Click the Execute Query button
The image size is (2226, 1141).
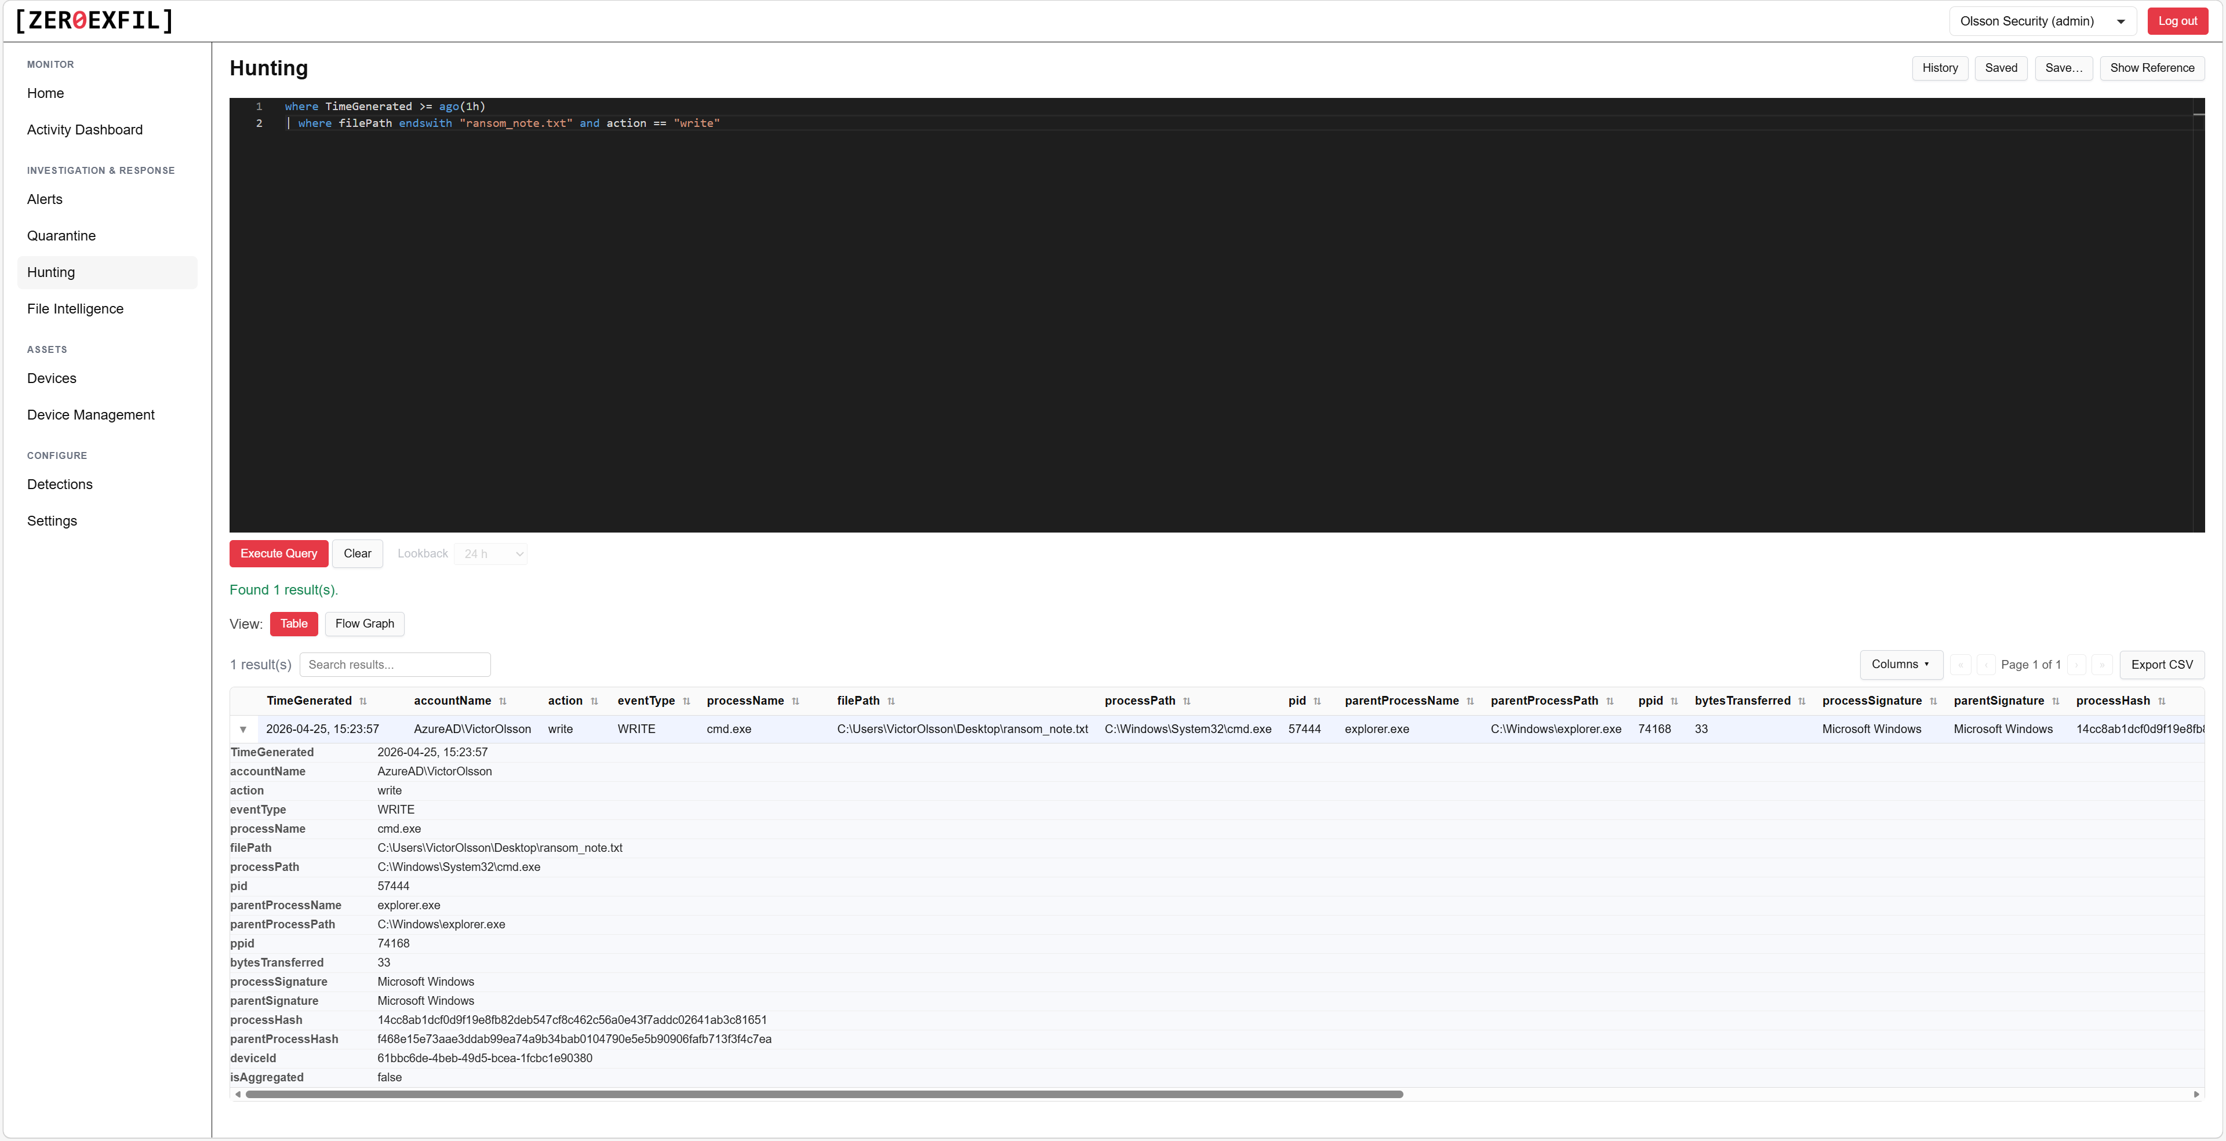point(278,553)
